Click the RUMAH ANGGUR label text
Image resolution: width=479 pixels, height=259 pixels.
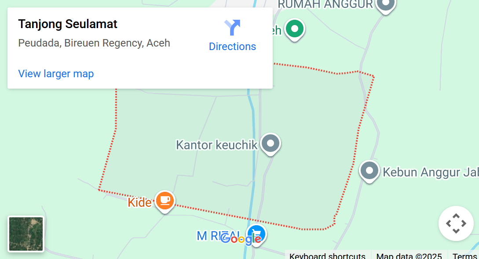(325, 4)
